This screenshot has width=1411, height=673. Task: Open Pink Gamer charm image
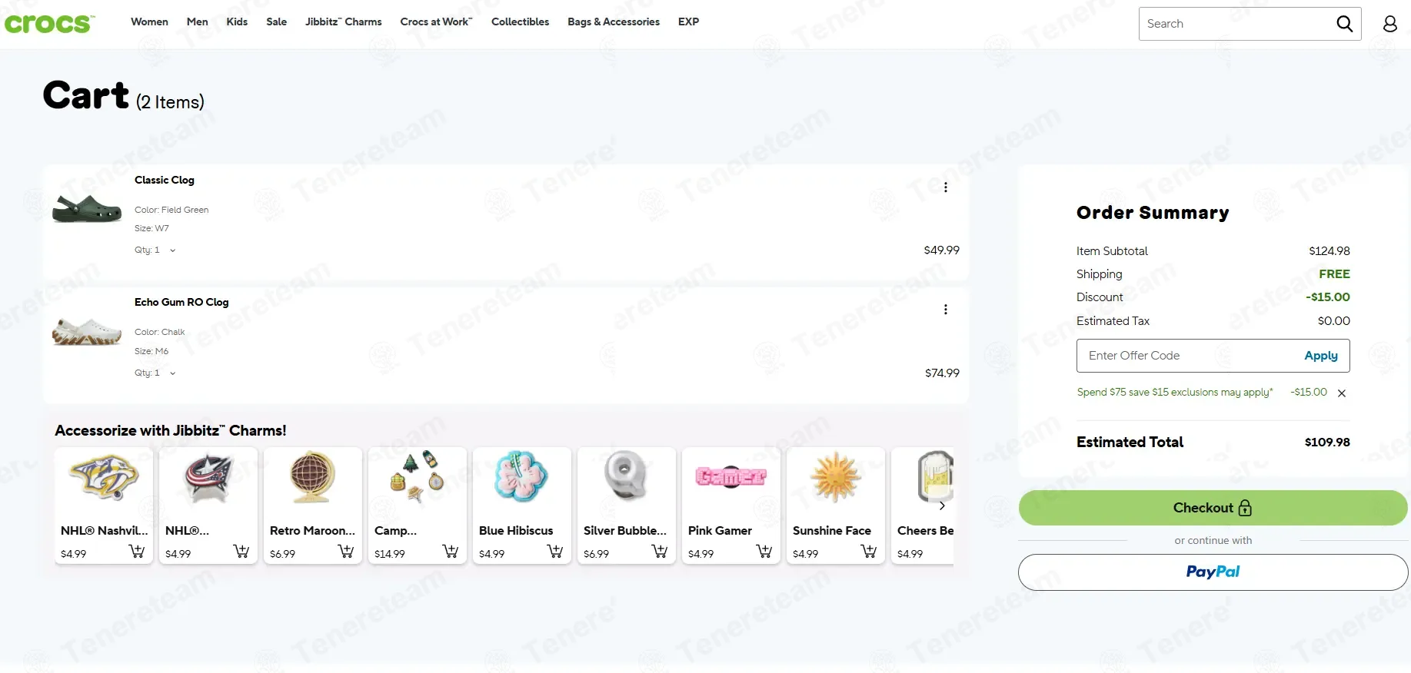click(730, 476)
